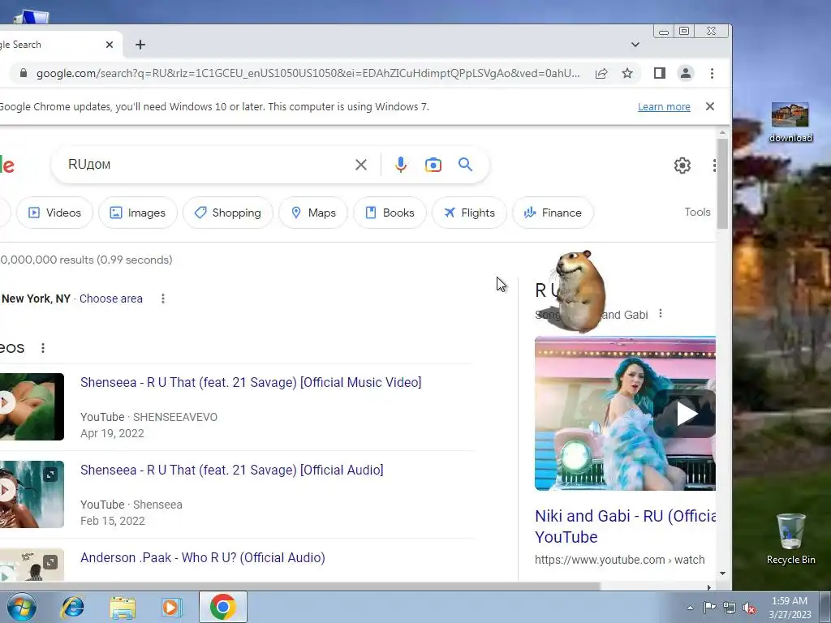Click the Learn more link
The image size is (831, 623).
664,107
